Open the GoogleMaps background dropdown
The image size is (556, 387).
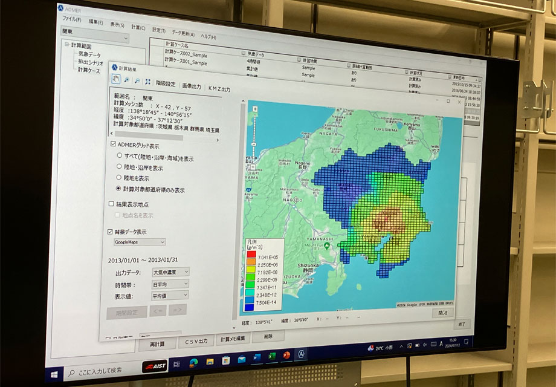click(140, 242)
